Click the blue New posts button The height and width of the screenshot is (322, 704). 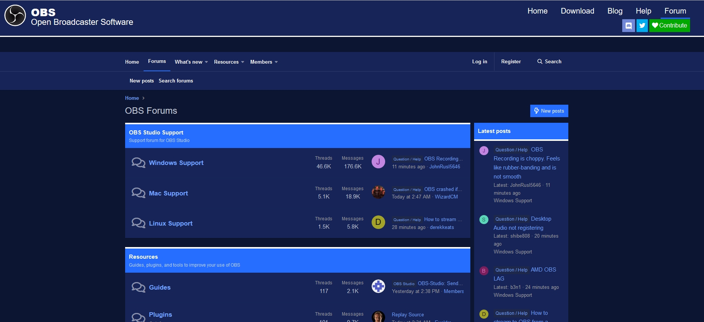pos(549,111)
